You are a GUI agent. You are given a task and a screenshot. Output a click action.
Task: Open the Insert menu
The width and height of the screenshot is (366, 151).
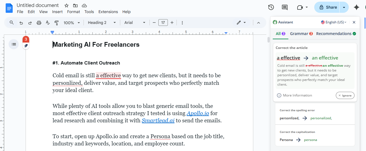(x=57, y=12)
